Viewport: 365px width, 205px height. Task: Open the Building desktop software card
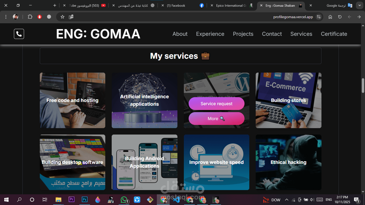tap(72, 162)
